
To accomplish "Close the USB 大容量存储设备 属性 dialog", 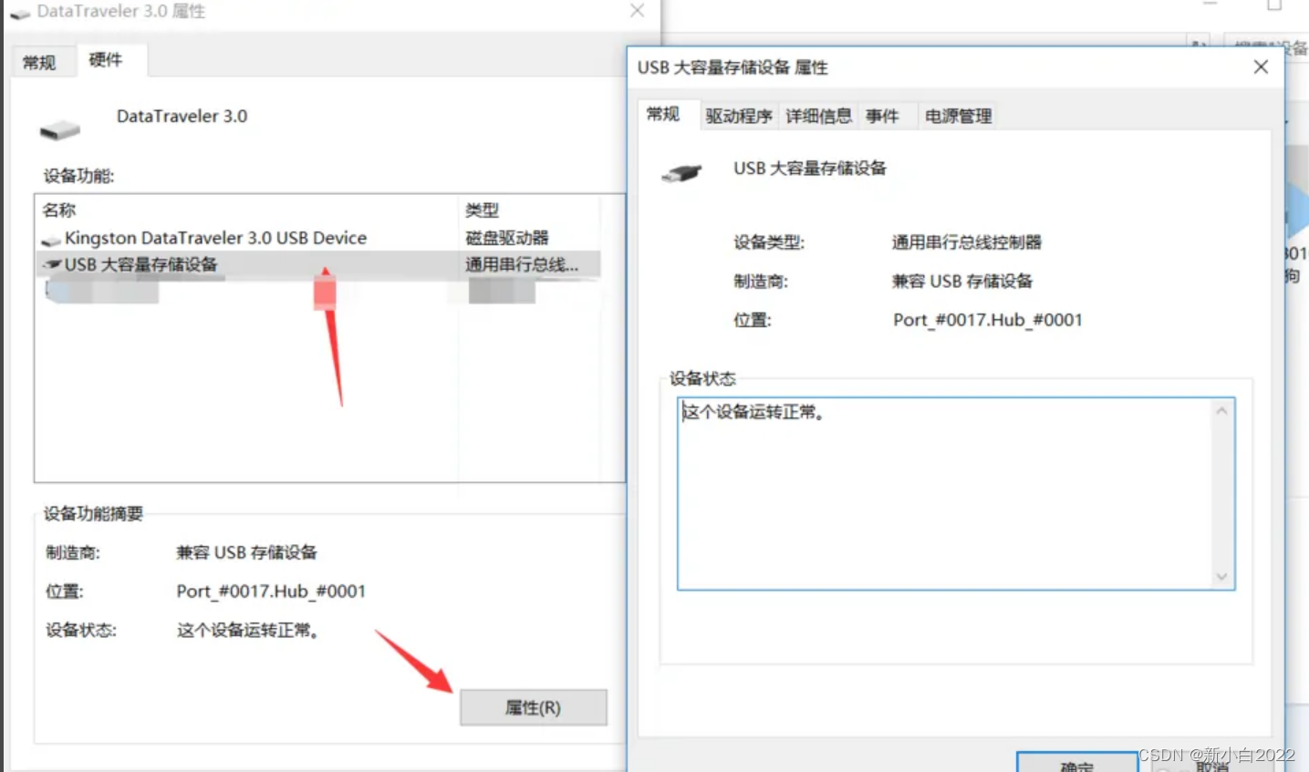I will pos(1261,67).
